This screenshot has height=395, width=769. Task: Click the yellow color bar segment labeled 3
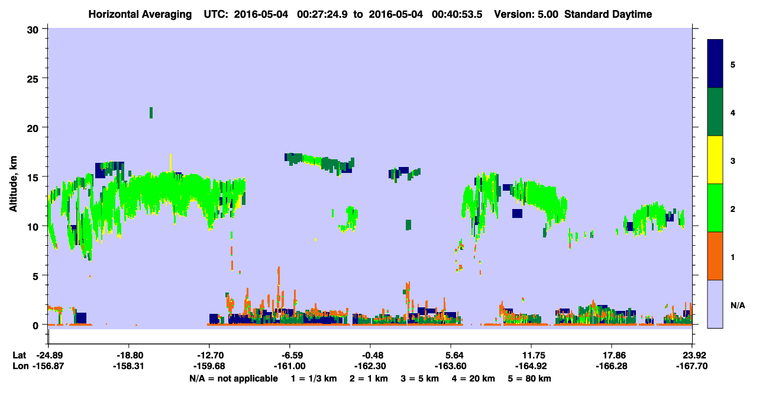click(715, 160)
